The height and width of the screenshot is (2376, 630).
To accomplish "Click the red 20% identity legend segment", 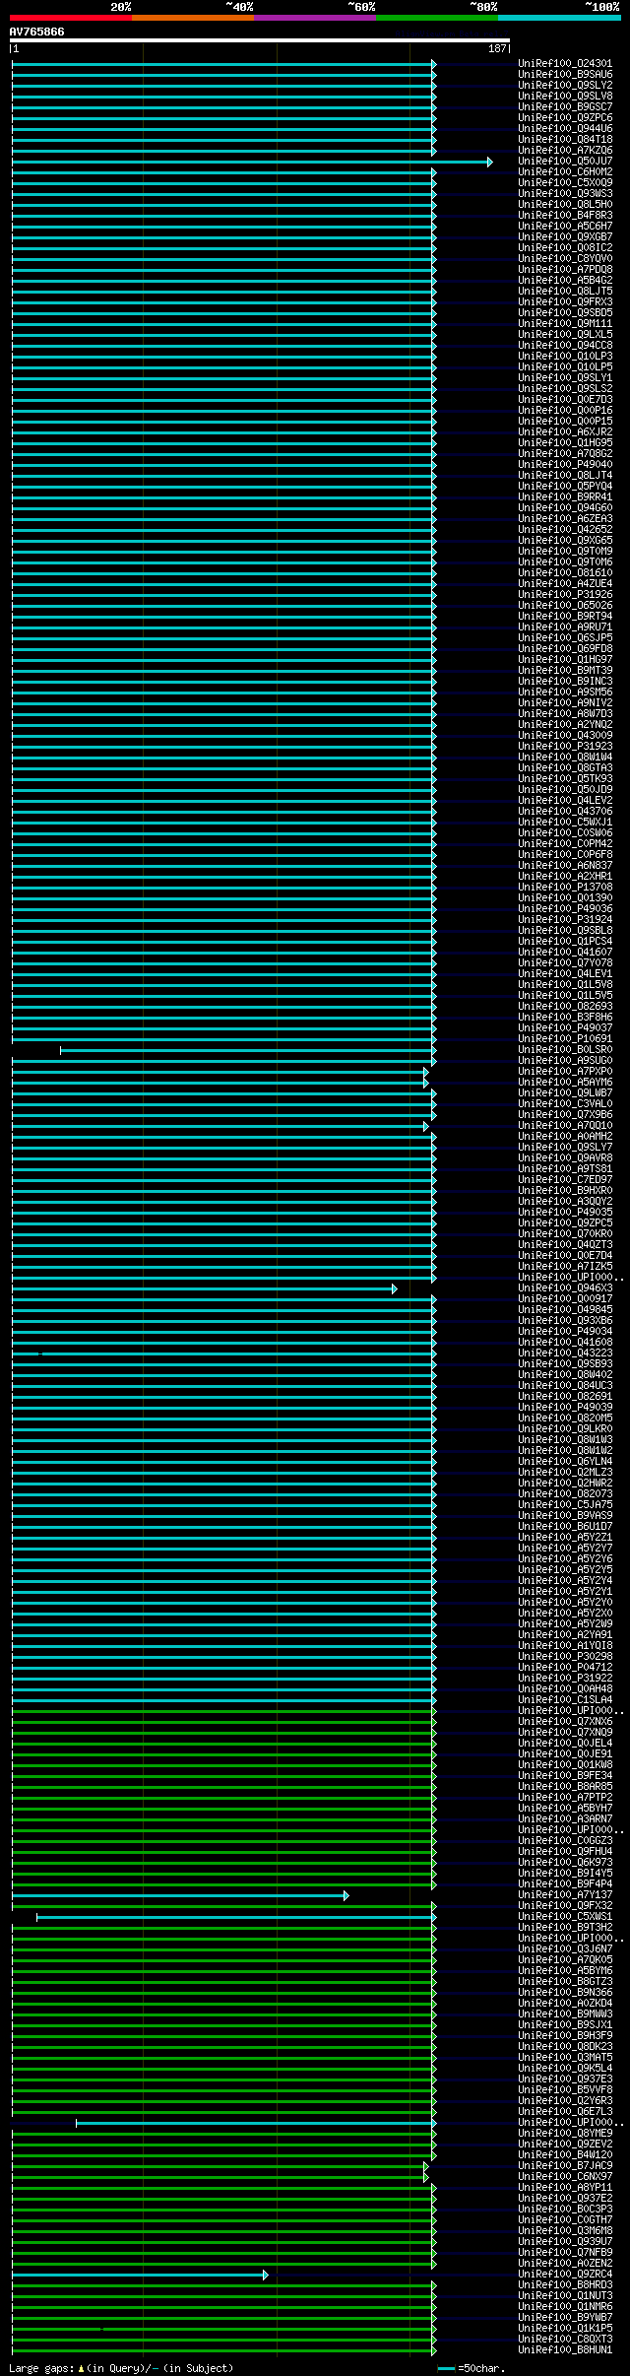I will 70,18.
